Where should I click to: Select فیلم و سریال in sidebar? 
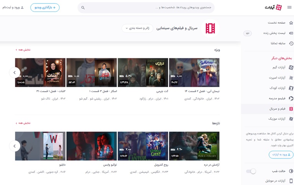pyautogui.click(x=268, y=109)
